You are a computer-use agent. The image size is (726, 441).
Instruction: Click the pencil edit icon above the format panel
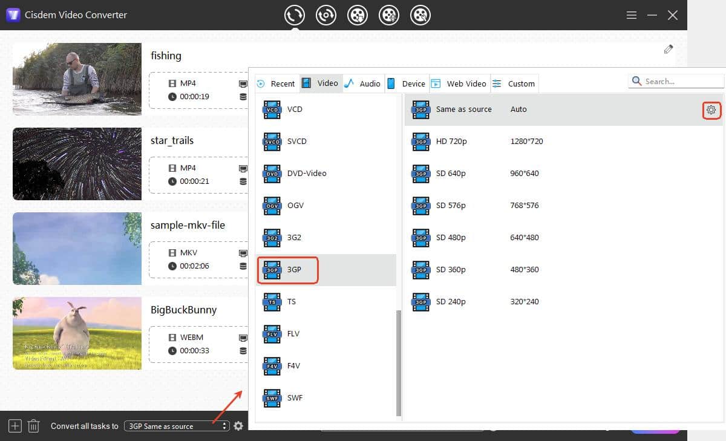[x=669, y=49]
